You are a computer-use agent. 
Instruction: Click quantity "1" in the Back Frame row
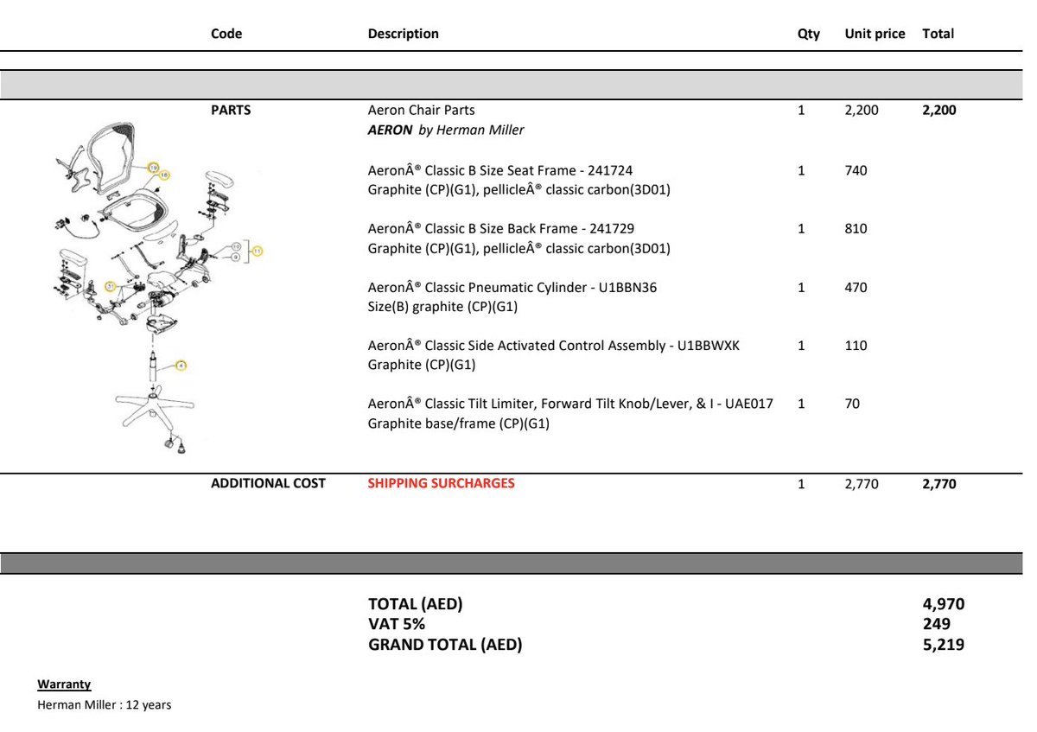click(x=801, y=229)
